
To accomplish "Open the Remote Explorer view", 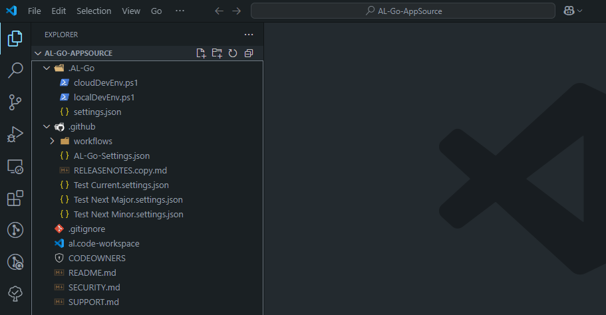I will [15, 166].
